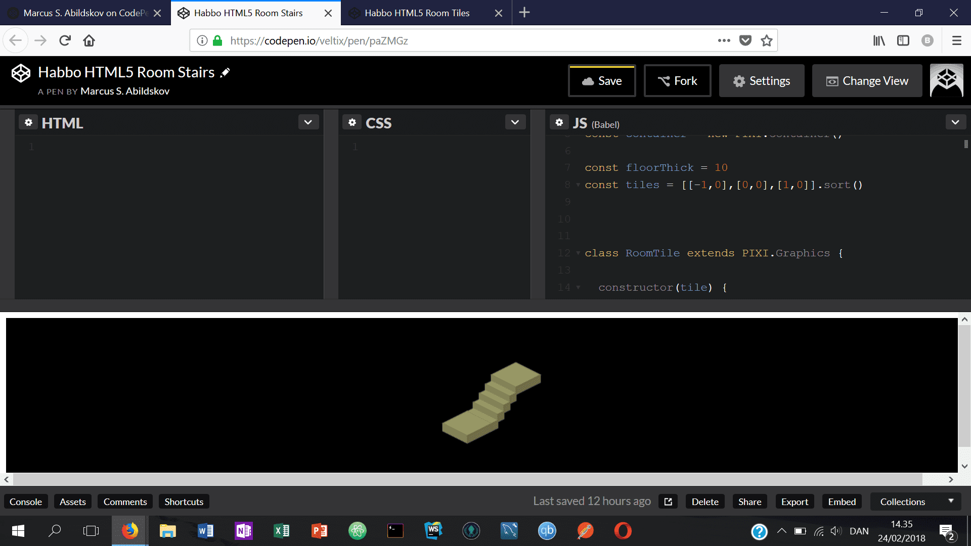Open user avatar menu
Viewport: 971px width, 546px height.
pyautogui.click(x=947, y=80)
